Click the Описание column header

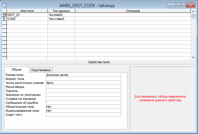(x=133, y=11)
